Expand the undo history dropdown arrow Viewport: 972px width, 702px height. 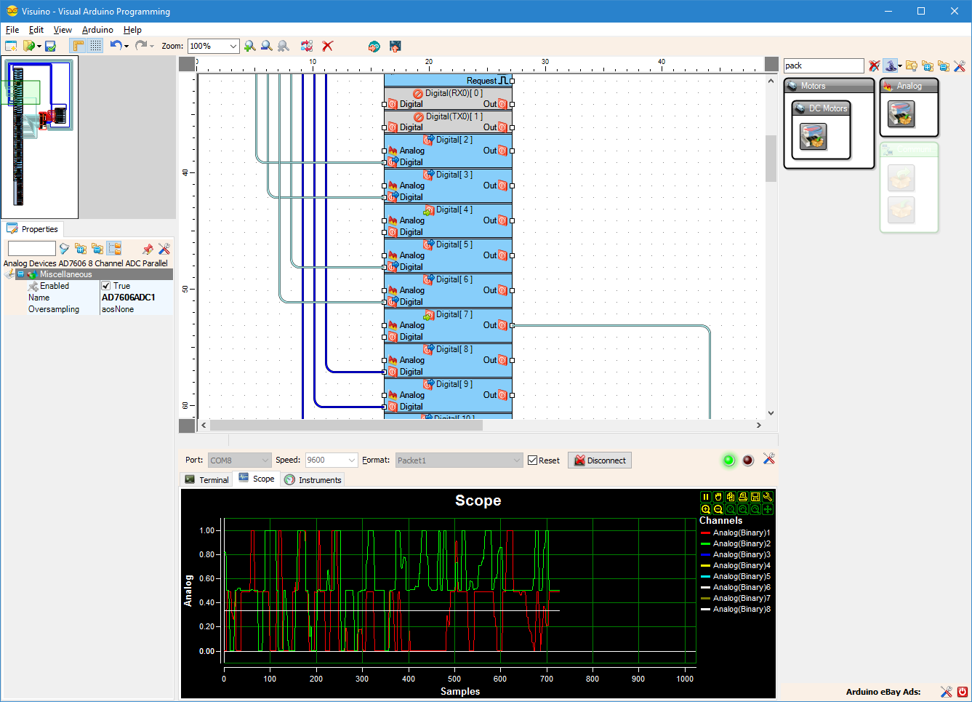point(125,46)
